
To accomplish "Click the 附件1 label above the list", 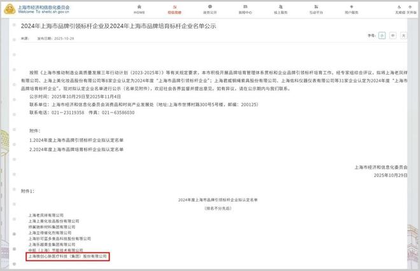I will (x=27, y=191).
